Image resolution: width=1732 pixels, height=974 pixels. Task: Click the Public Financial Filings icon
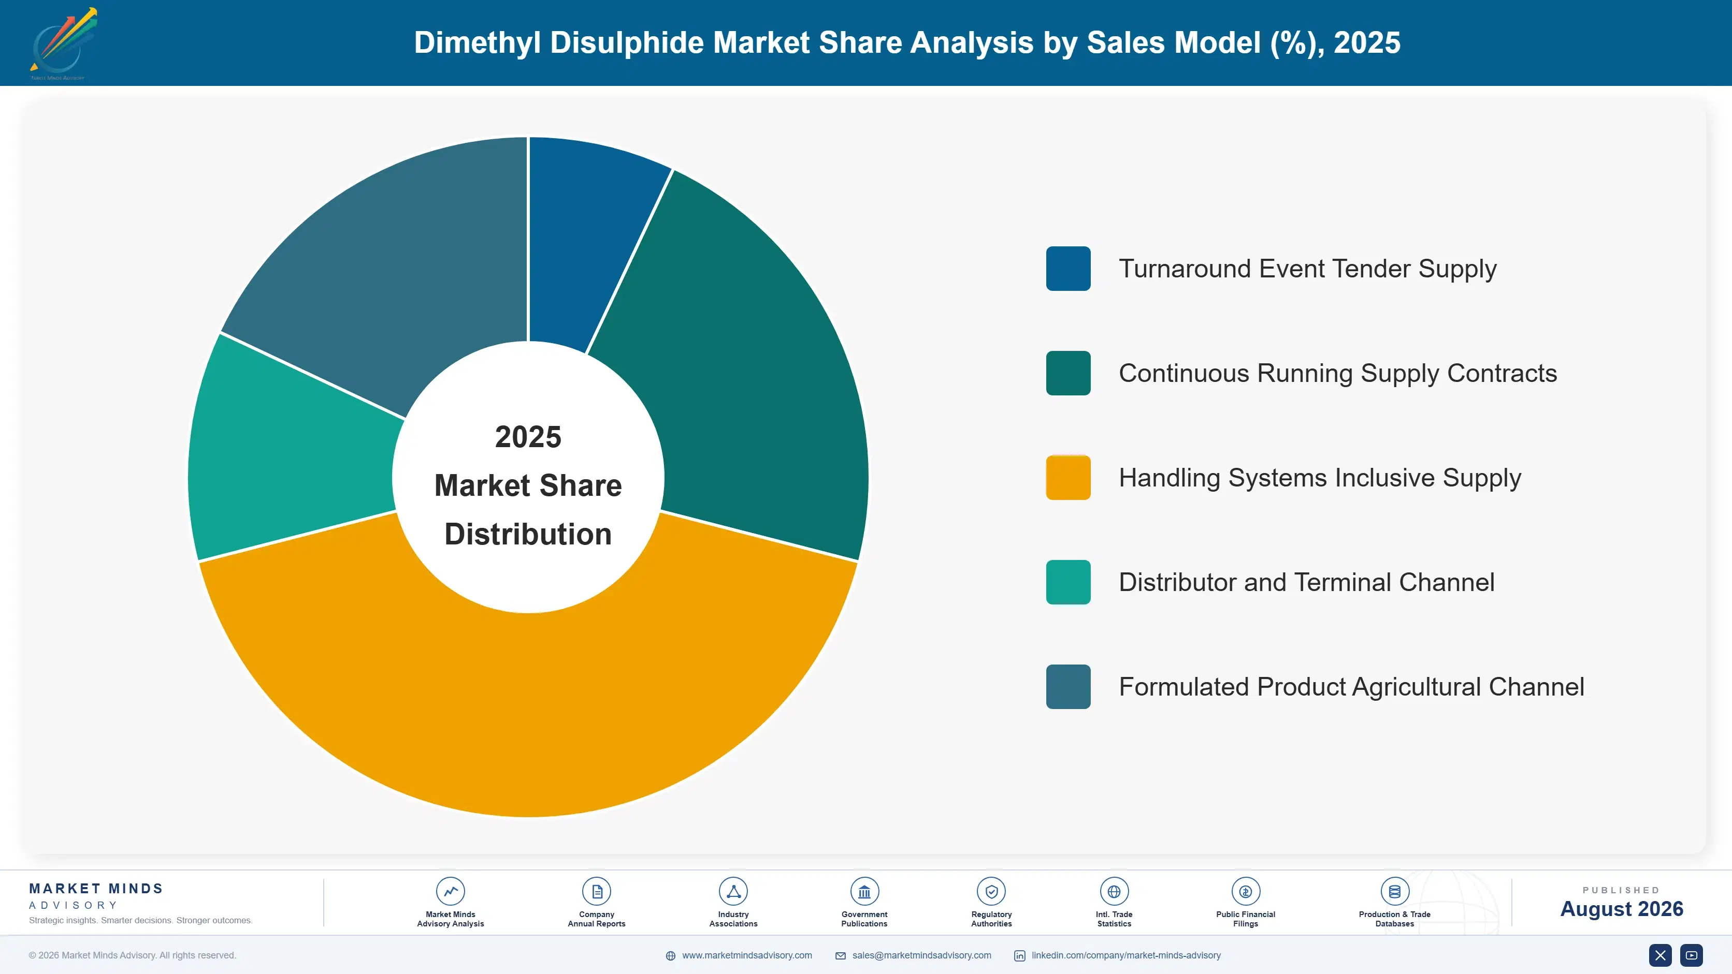click(1245, 891)
